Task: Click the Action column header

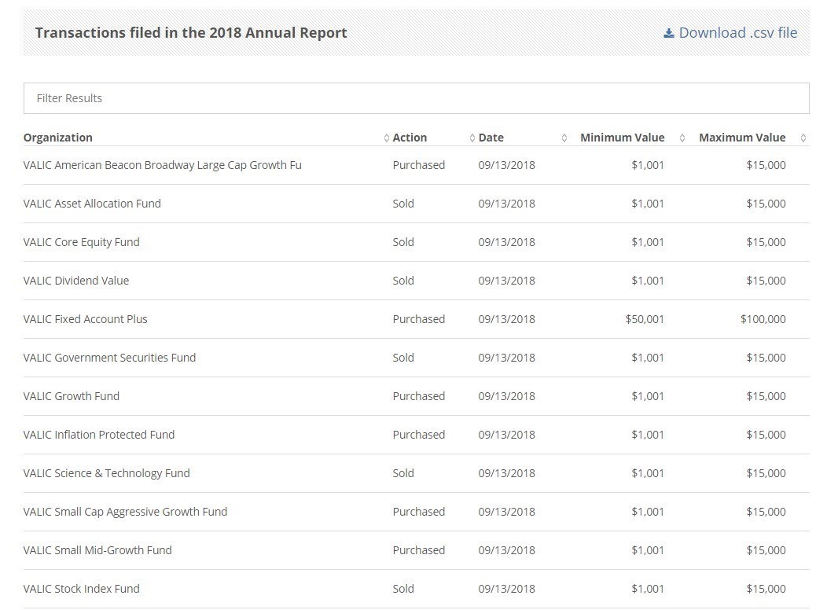Action: click(x=410, y=138)
